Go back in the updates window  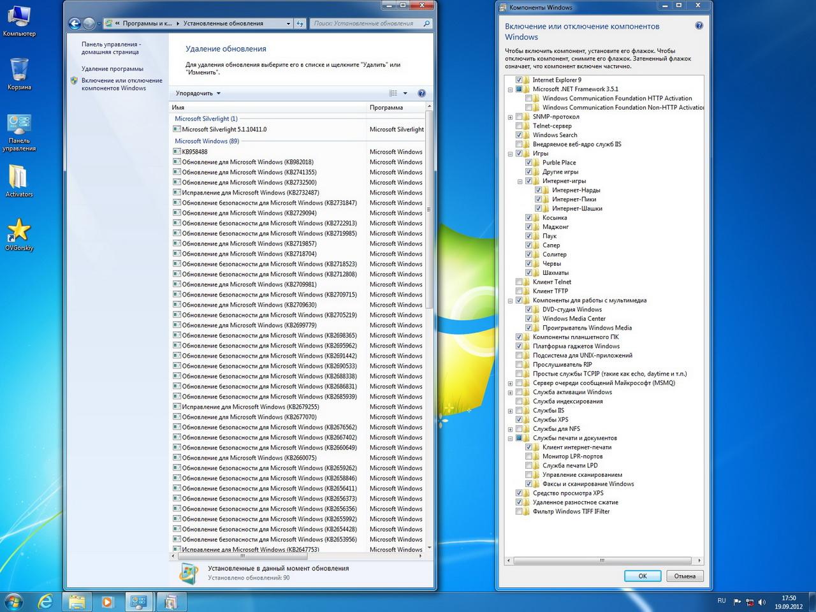[x=75, y=24]
